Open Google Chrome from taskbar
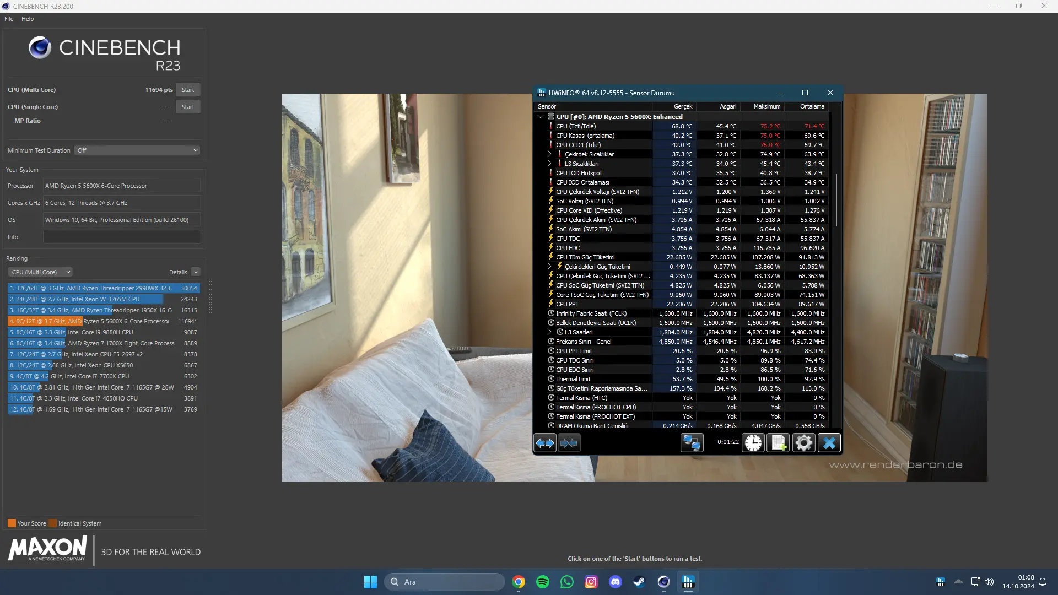The width and height of the screenshot is (1058, 595). 518,582
